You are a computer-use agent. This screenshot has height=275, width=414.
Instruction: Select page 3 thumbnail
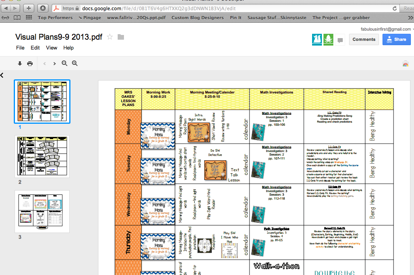[x=42, y=211]
